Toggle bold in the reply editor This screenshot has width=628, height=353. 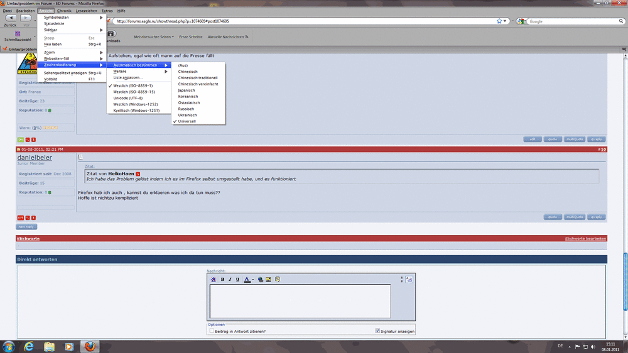222,280
